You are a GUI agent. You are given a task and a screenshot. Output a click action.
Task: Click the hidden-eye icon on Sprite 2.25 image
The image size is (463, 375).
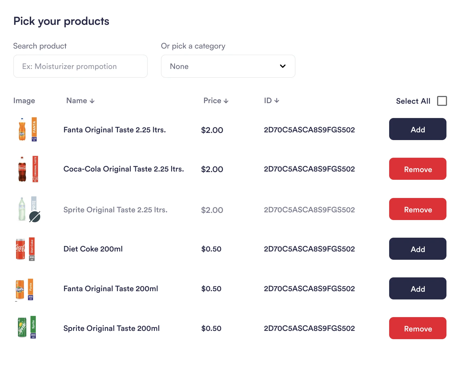tap(35, 217)
